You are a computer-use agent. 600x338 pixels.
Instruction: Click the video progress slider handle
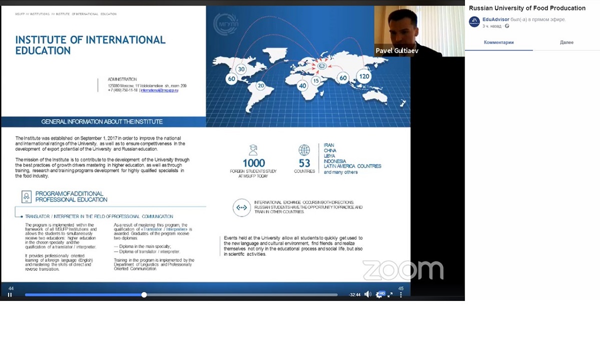144,295
